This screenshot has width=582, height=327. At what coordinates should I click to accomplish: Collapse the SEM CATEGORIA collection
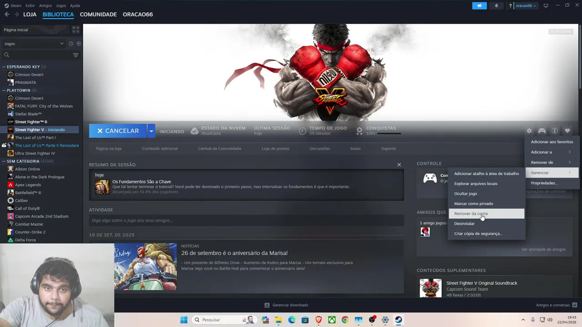[4, 161]
